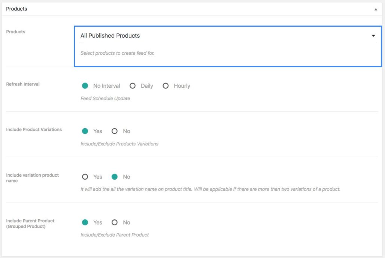The image size is (385, 258).
Task: Collapse the Products panel using the triangle arrow
Action: click(376, 9)
